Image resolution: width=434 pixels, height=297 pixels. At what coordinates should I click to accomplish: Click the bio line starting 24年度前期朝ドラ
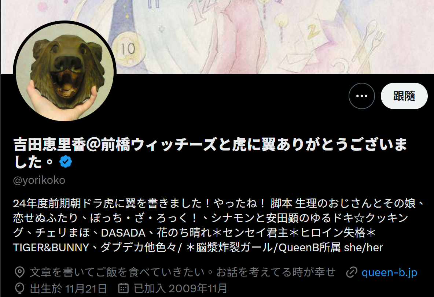[219, 204]
